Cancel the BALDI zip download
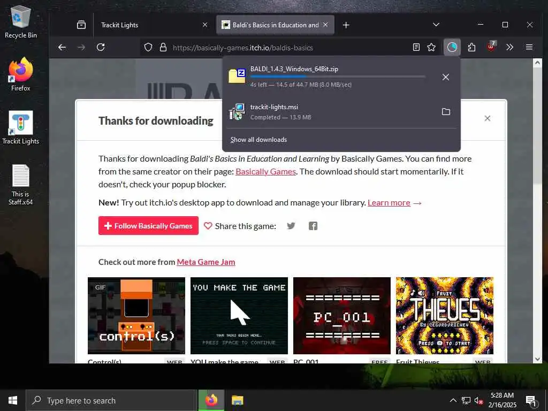The image size is (548, 411). point(446,77)
